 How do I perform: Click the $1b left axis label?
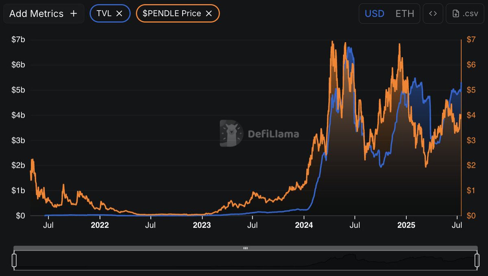tap(18, 190)
